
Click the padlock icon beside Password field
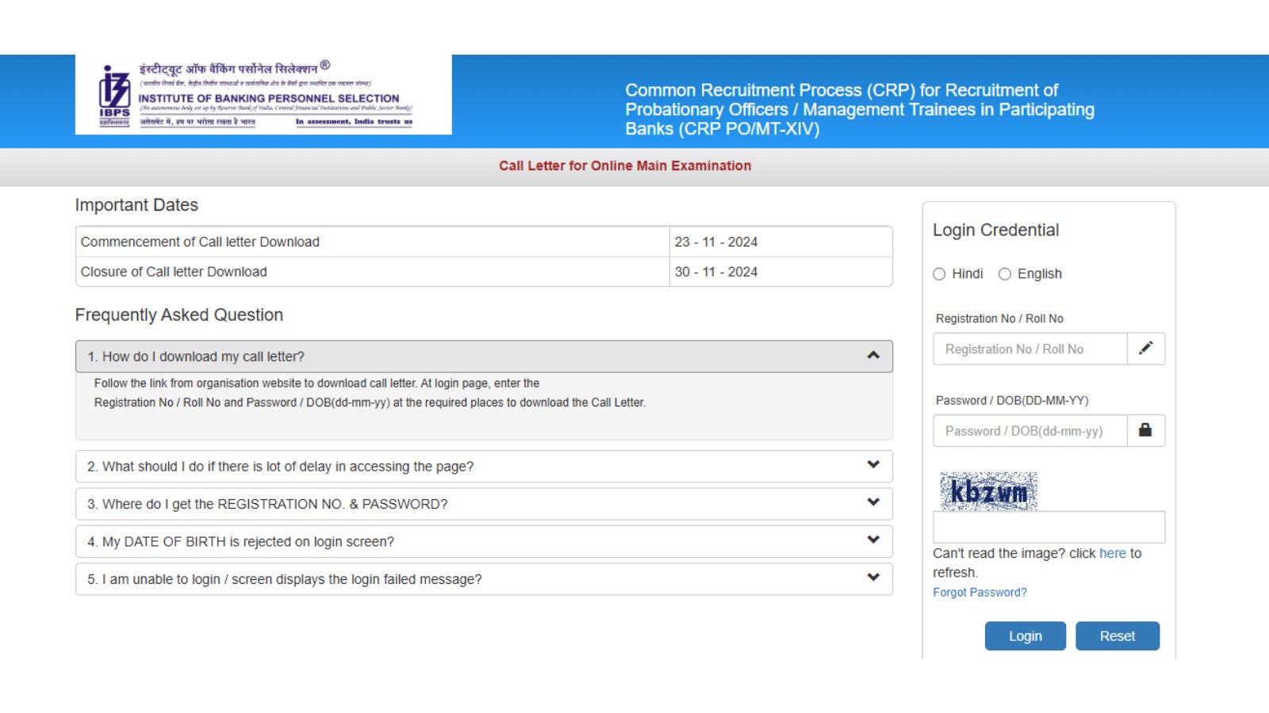click(1145, 430)
